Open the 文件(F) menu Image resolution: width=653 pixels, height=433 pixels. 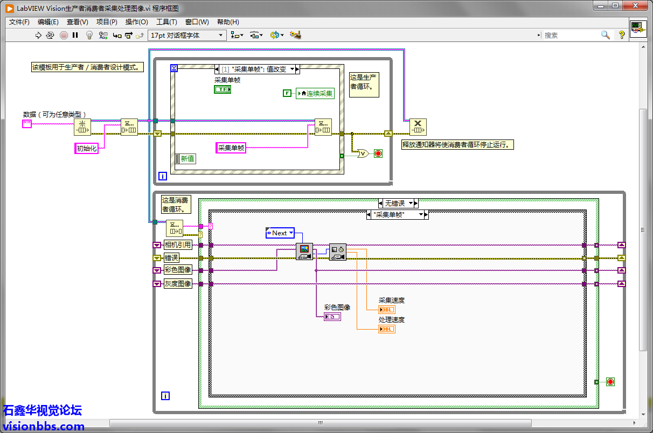tap(19, 22)
